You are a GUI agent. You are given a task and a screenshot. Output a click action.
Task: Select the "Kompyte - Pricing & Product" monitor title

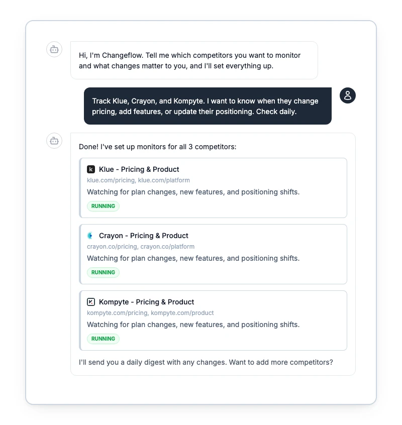click(x=147, y=302)
